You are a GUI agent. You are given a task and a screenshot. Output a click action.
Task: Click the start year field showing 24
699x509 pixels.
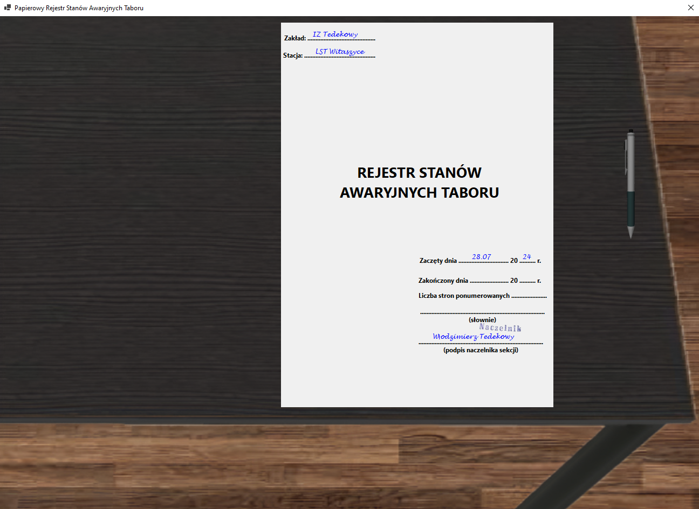[527, 257]
